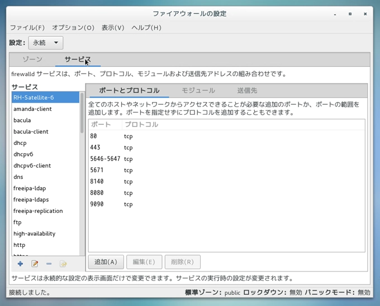Screen dimensions: 380x306
Task: Select the dhcpv6 service
Action: pos(46,154)
